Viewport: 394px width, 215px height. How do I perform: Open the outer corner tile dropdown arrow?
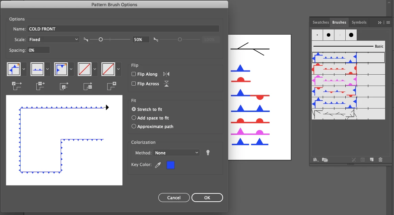[24, 69]
